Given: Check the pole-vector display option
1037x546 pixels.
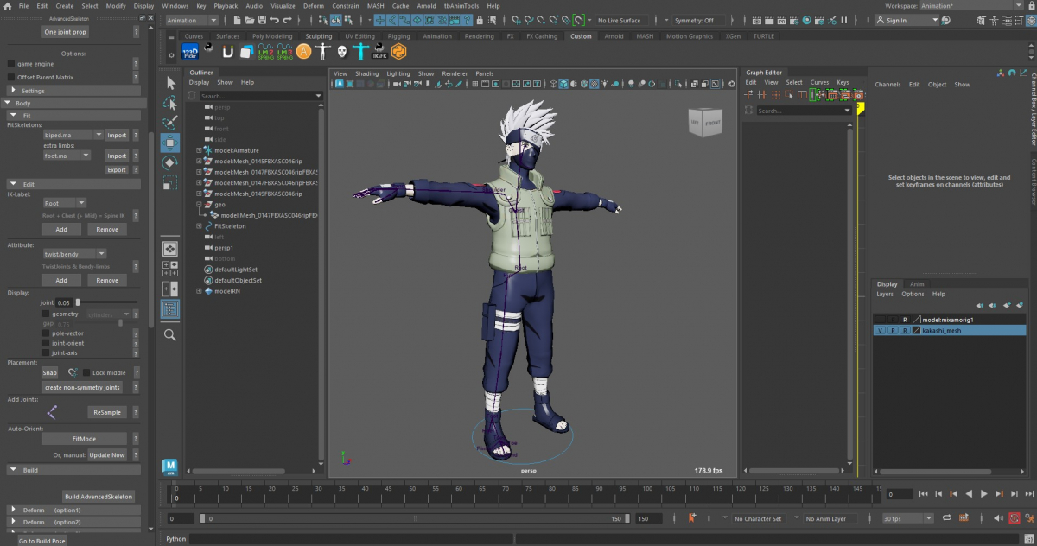Looking at the screenshot, I should pyautogui.click(x=47, y=333).
